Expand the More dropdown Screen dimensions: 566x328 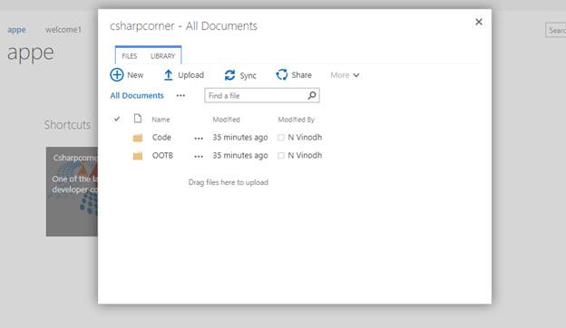345,75
